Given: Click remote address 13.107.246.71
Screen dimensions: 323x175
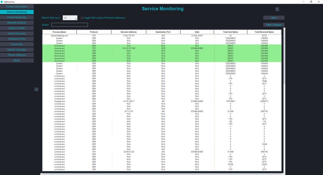Looking at the screenshot, I should (x=129, y=101).
